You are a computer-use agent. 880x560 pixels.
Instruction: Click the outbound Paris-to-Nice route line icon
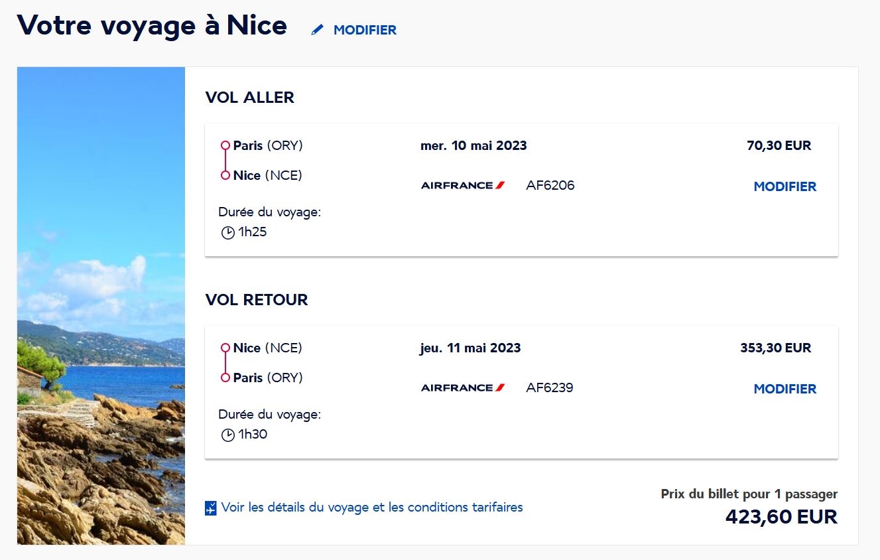(x=225, y=161)
